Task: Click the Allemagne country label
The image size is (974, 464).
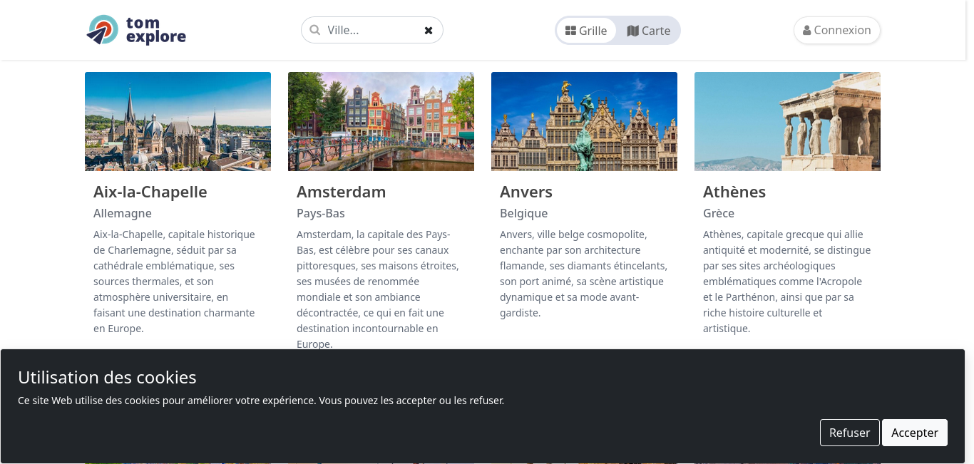Action: coord(123,213)
